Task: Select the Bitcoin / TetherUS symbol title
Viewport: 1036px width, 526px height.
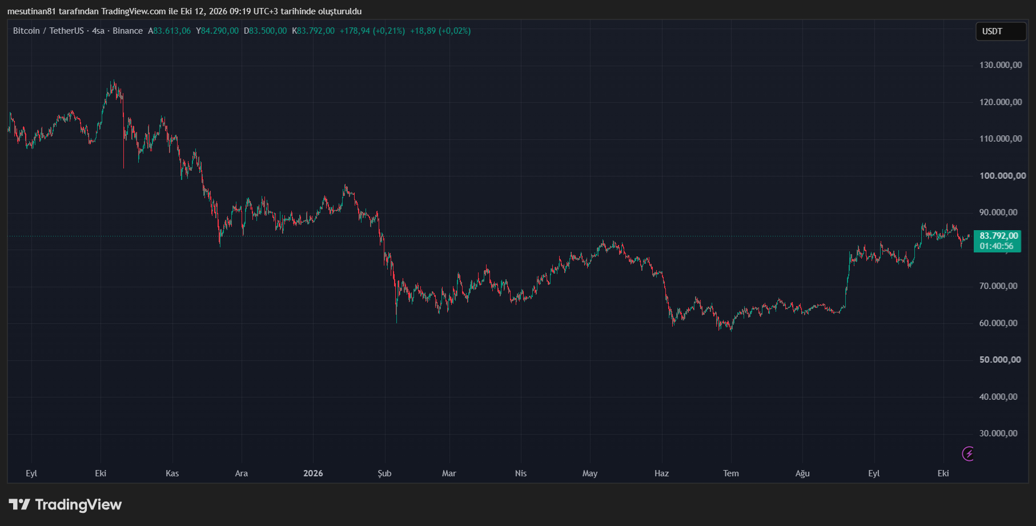Action: [x=49, y=31]
